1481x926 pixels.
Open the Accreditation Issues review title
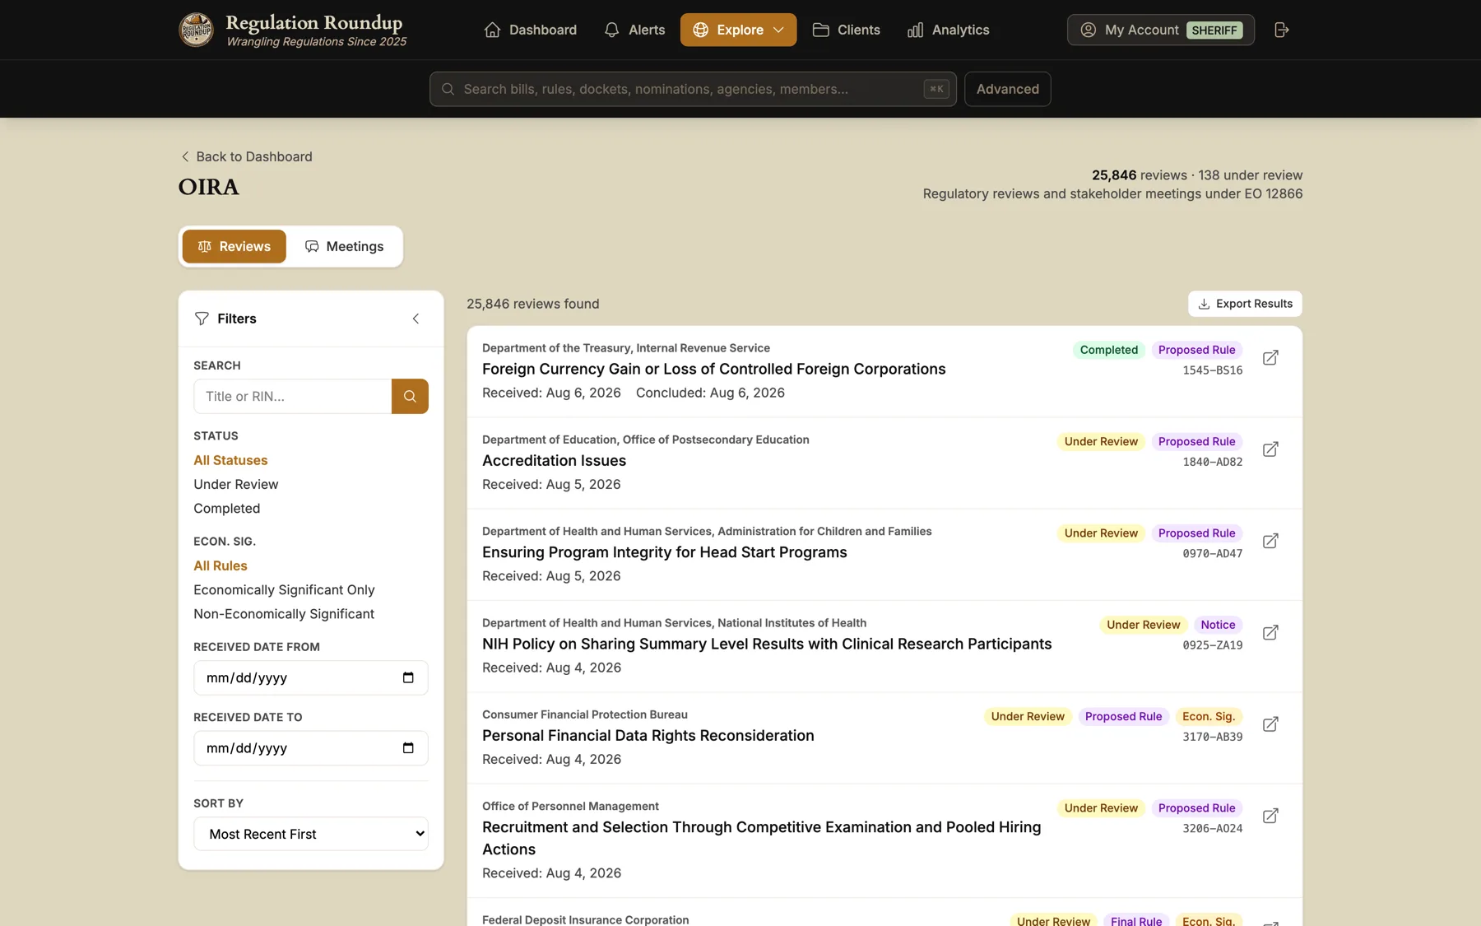click(554, 461)
